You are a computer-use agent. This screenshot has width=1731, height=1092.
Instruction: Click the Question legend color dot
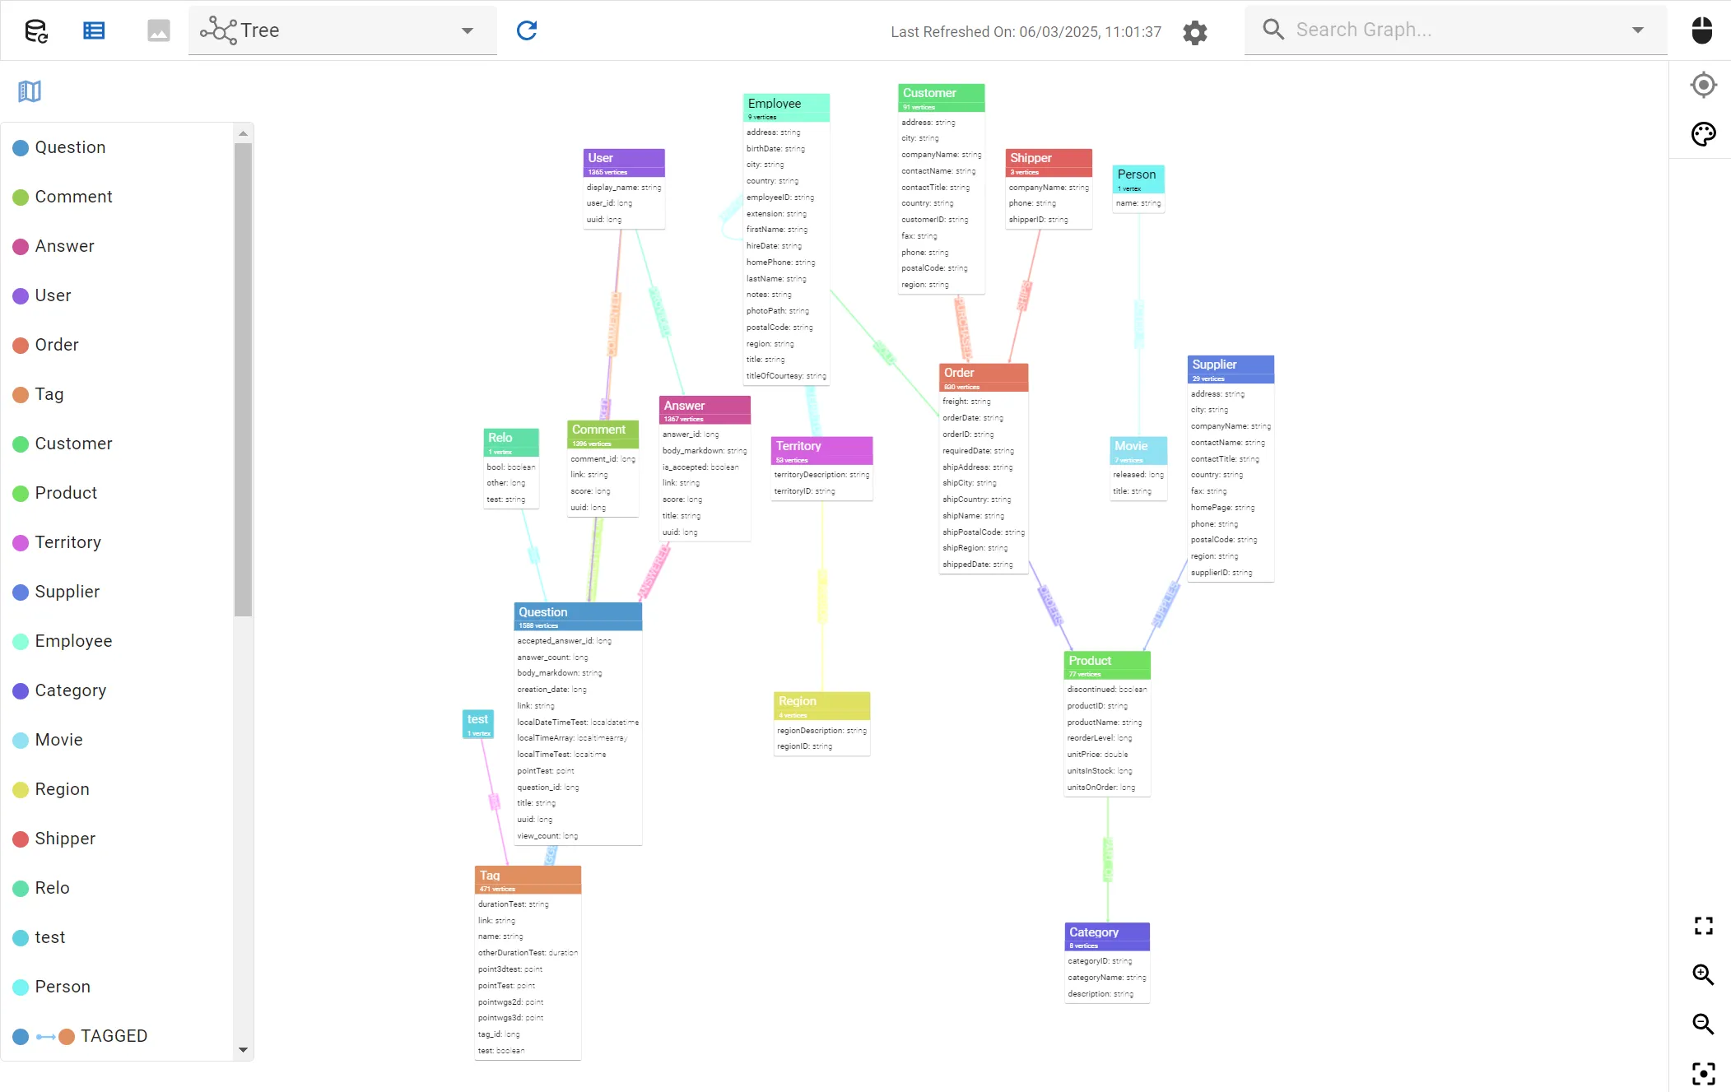pyautogui.click(x=21, y=148)
